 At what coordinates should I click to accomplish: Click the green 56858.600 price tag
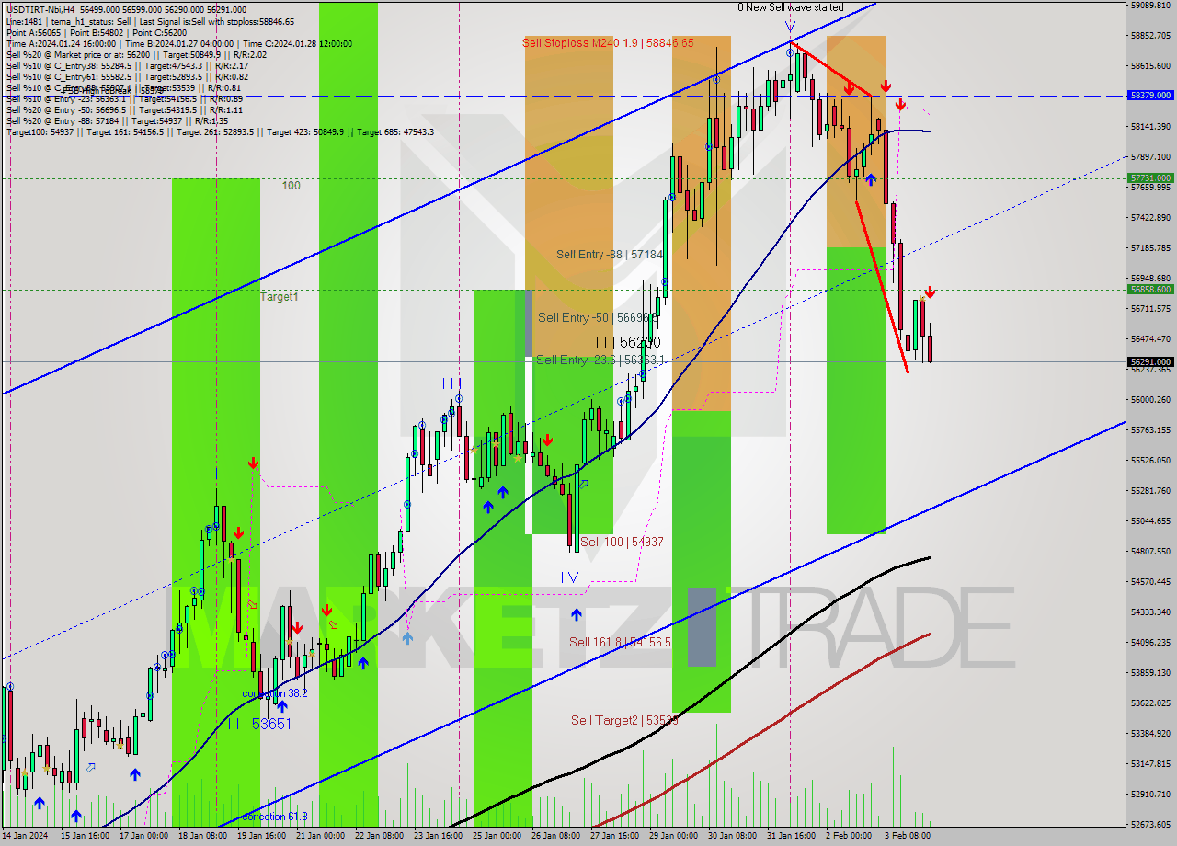click(1150, 289)
